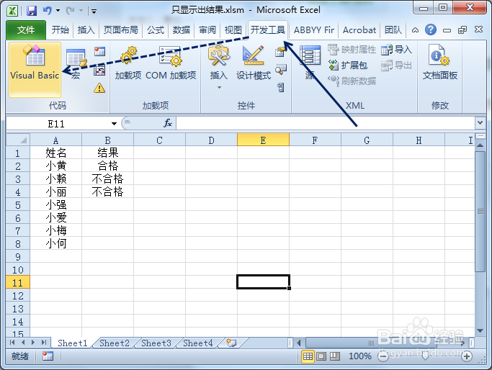Image resolution: width=492 pixels, height=370 pixels.
Task: Select cell containing 小强
Action: coord(56,204)
